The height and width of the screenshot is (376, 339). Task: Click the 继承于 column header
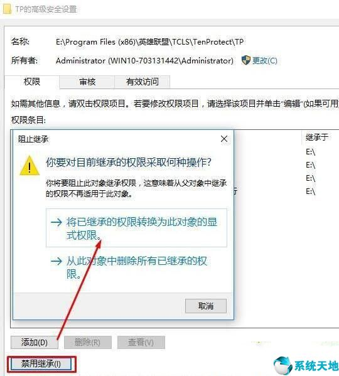click(x=316, y=137)
